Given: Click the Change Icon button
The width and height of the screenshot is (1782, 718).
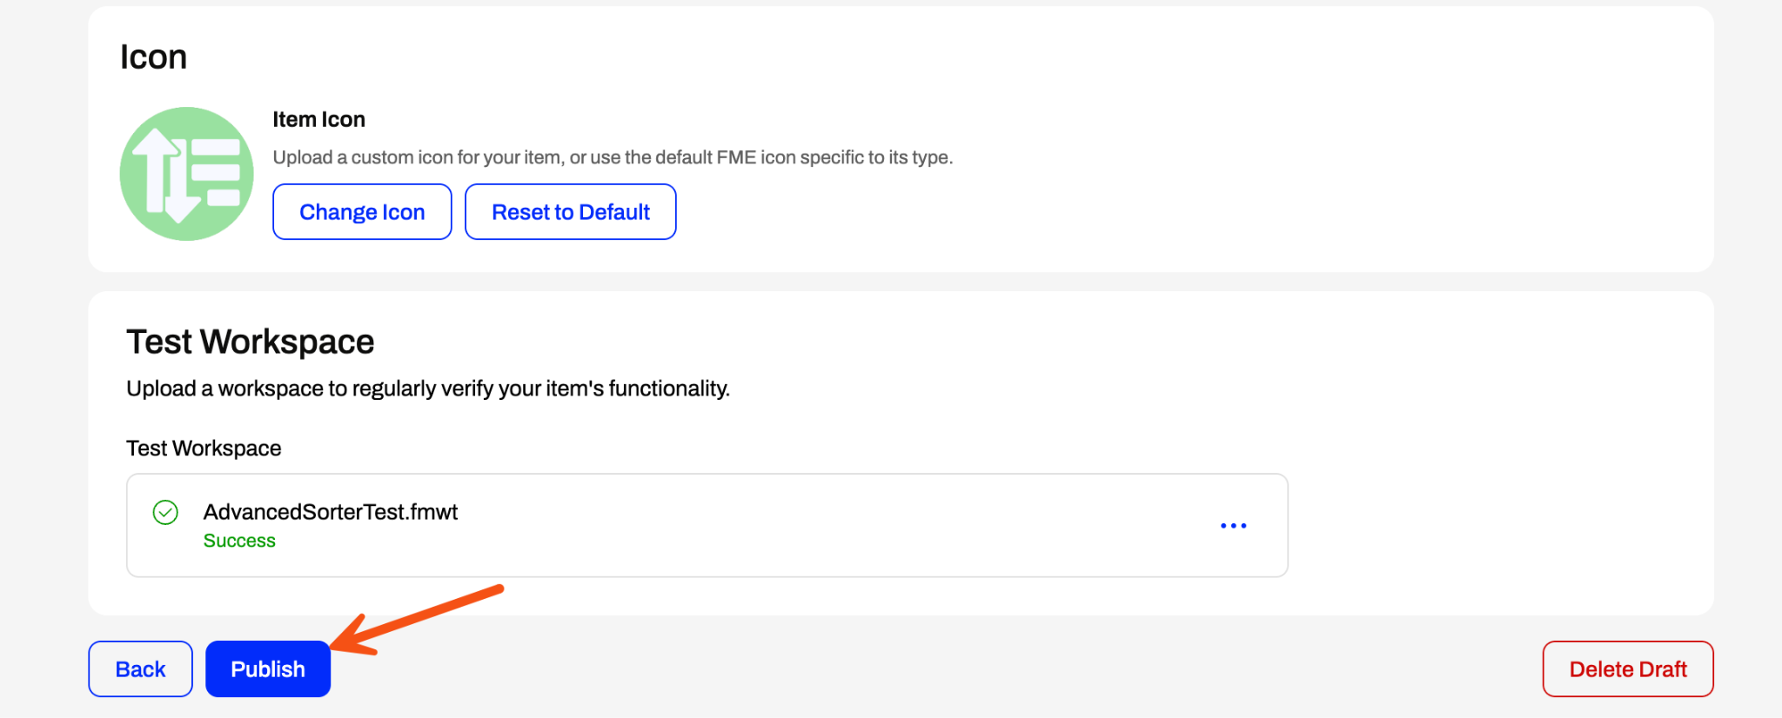Looking at the screenshot, I should [x=362, y=211].
